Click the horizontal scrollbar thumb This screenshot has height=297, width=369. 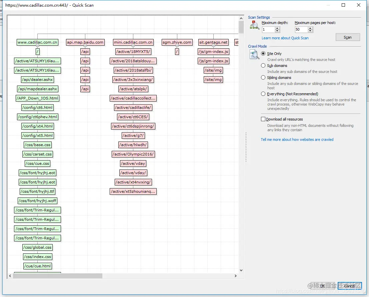[58, 276]
